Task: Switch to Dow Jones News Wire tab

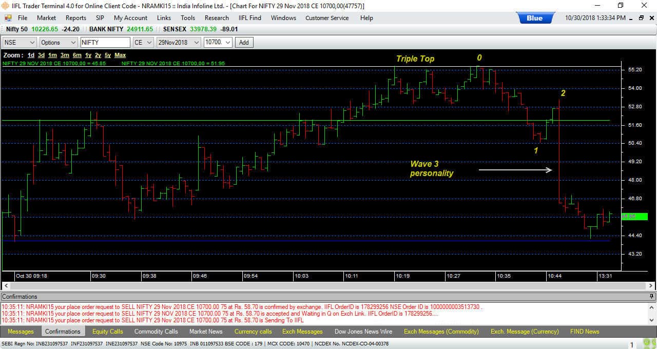Action: pyautogui.click(x=363, y=332)
